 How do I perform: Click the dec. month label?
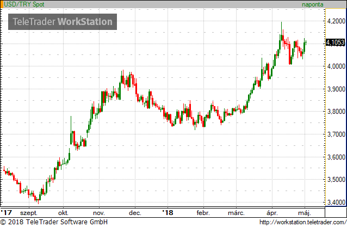[135, 213]
